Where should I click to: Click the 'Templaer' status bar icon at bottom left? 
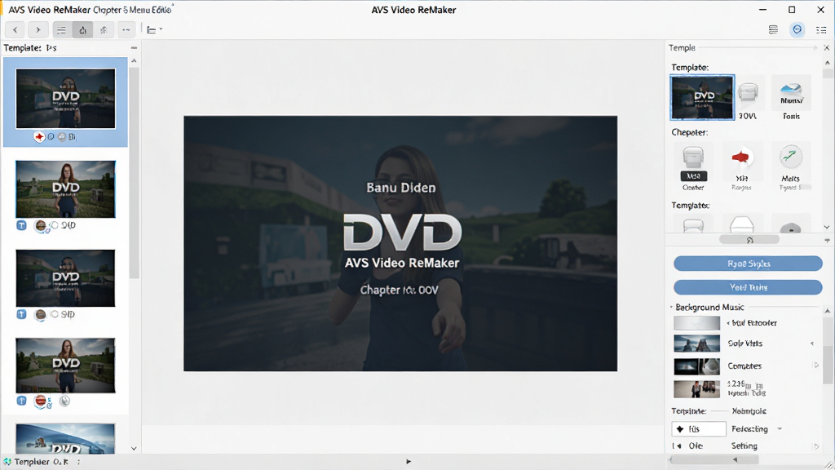coord(7,462)
